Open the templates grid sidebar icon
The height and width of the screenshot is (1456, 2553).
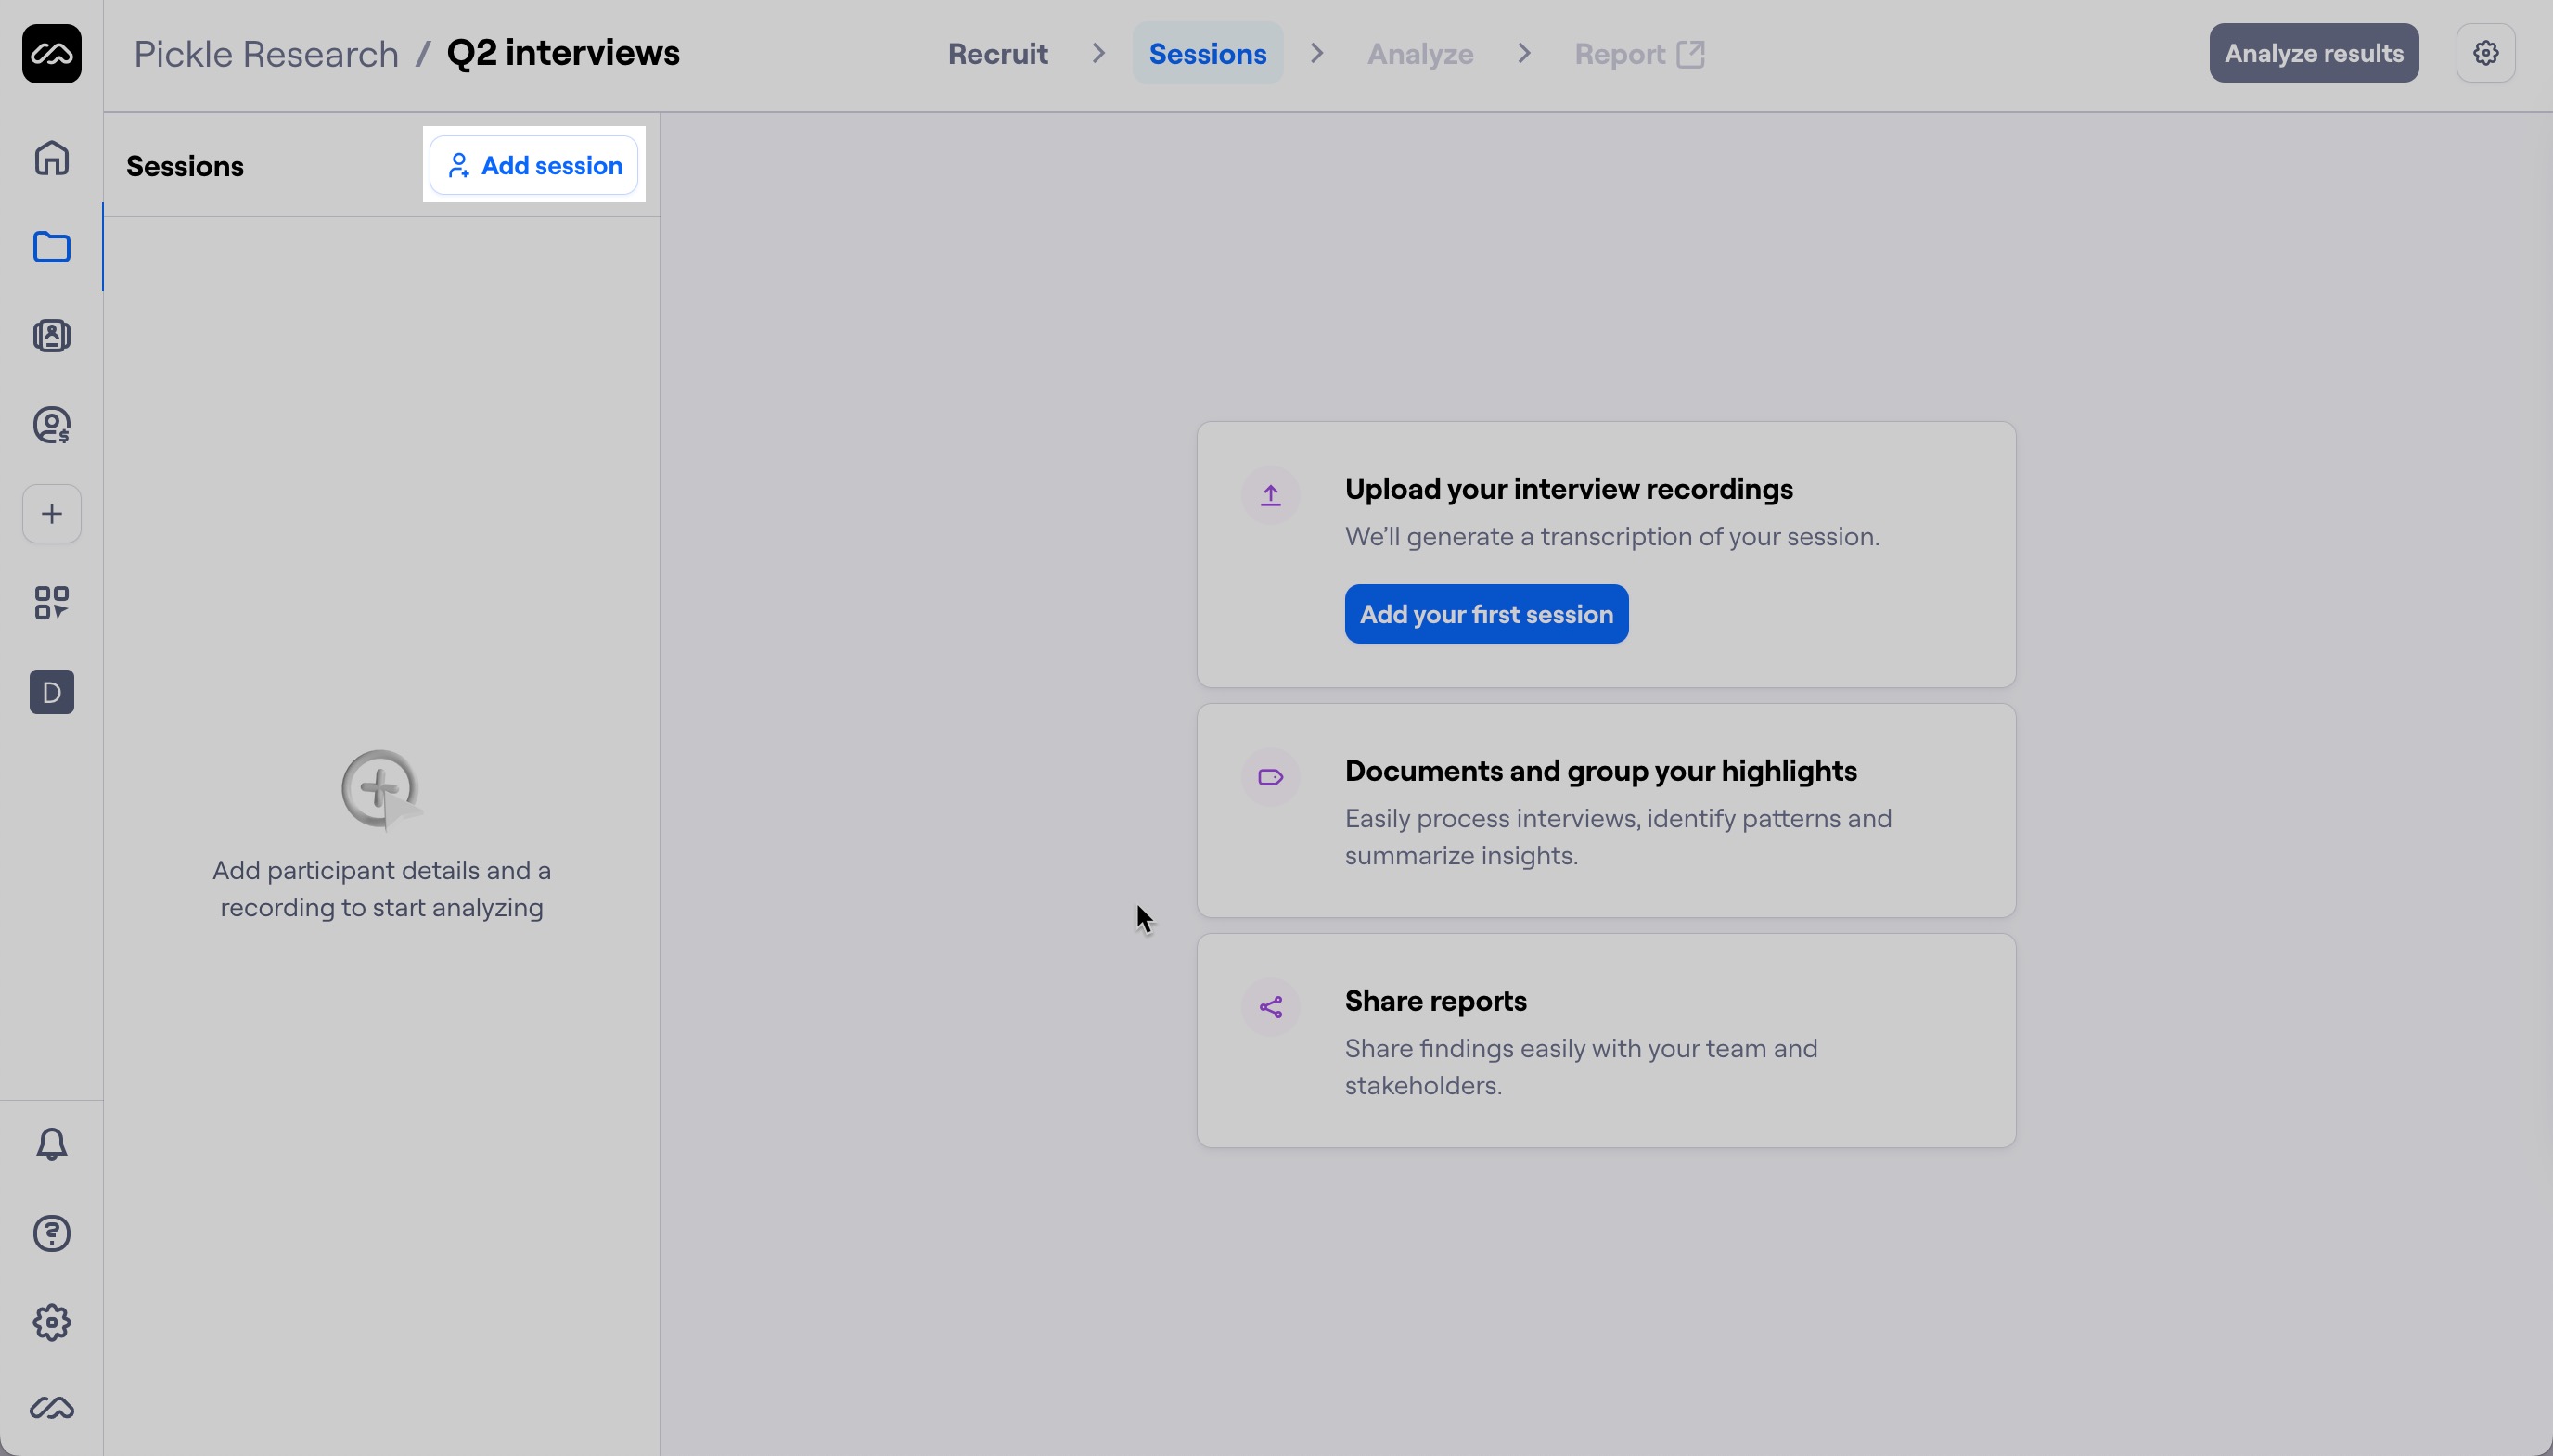tap(51, 603)
